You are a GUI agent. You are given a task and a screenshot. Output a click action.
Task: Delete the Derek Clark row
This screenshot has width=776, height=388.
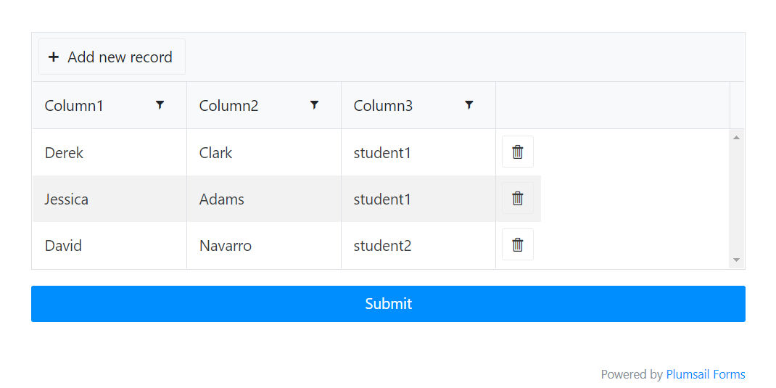click(x=517, y=152)
